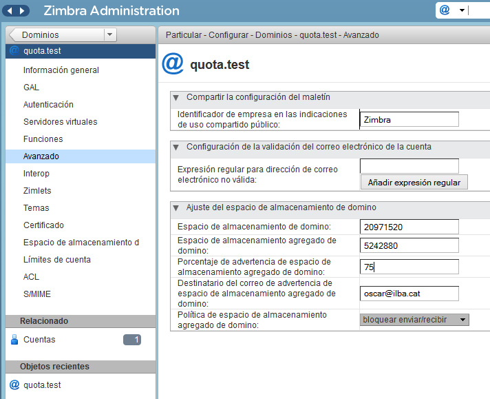
Task: Click the field containing 20971520
Action: [x=409, y=227]
